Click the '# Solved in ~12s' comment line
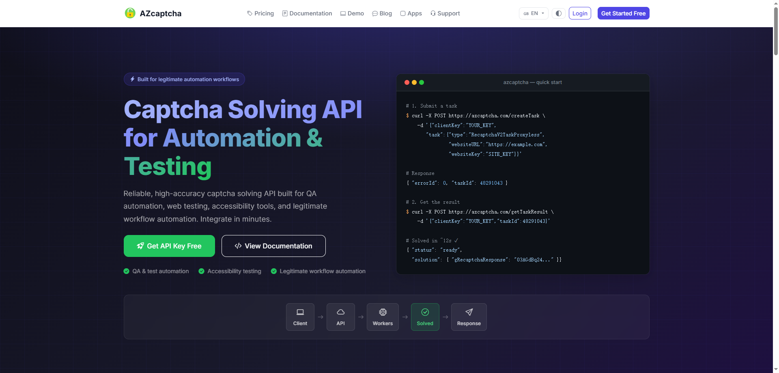Image resolution: width=779 pixels, height=373 pixels. point(432,241)
